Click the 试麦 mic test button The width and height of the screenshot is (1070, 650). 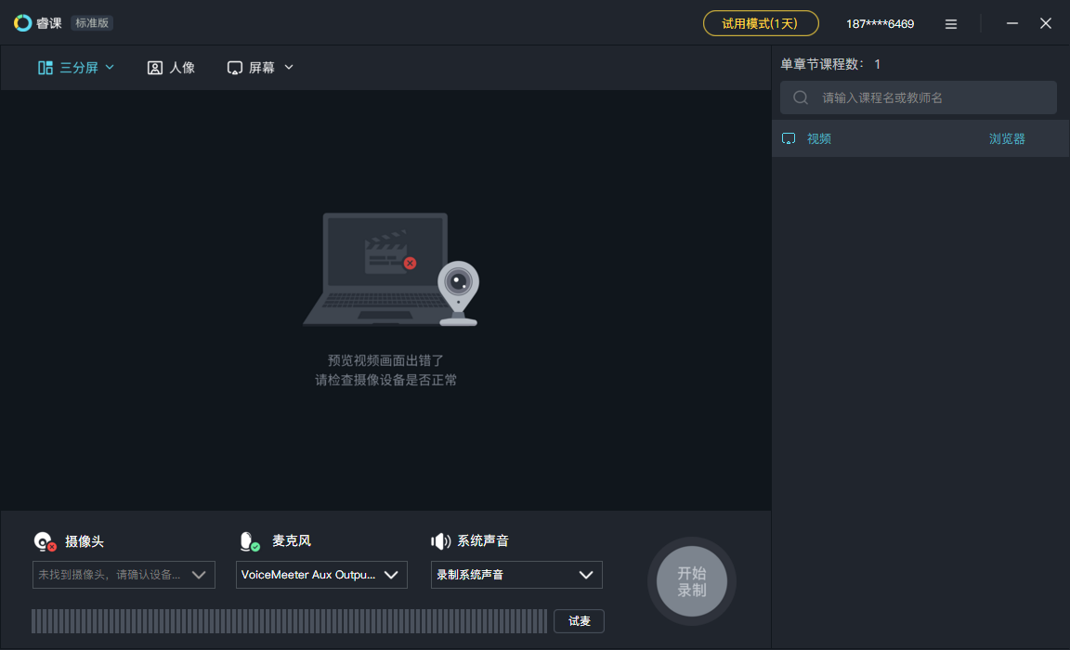579,620
